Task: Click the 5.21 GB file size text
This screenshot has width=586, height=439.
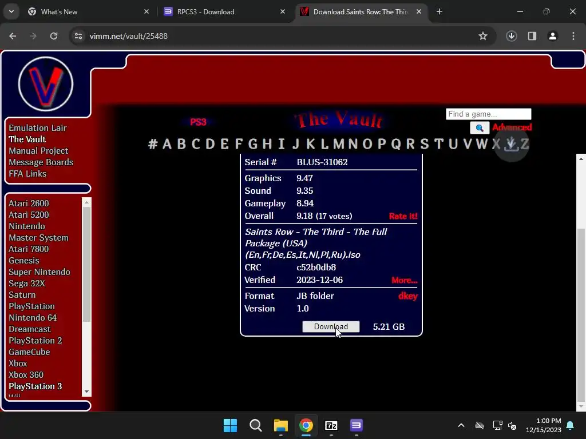Action: (389, 327)
